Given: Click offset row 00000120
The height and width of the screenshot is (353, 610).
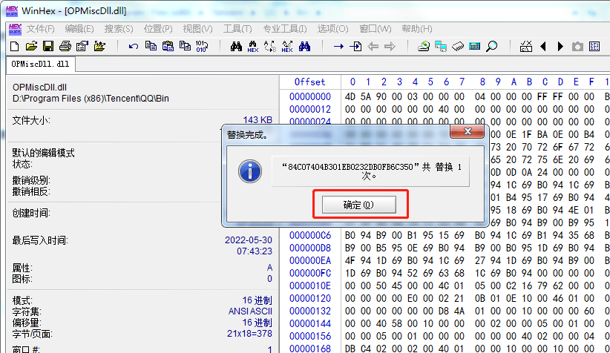Looking at the screenshot, I should click(310, 298).
